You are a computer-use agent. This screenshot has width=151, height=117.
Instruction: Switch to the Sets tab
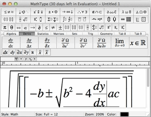(x=75, y=34)
